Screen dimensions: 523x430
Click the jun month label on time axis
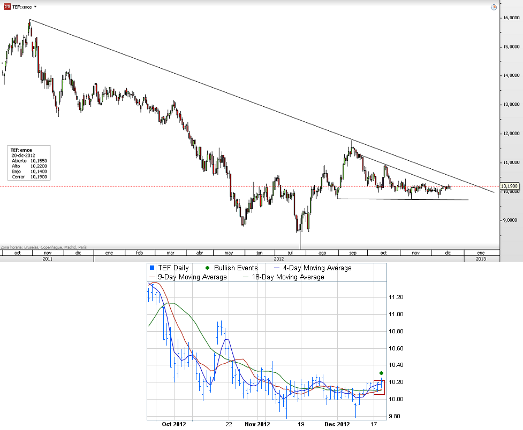(259, 253)
